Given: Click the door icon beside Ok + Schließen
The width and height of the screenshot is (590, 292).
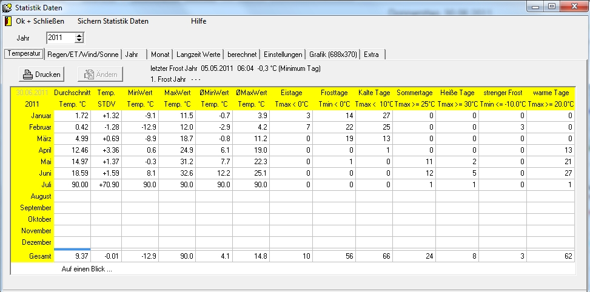Looking at the screenshot, I should [x=8, y=21].
